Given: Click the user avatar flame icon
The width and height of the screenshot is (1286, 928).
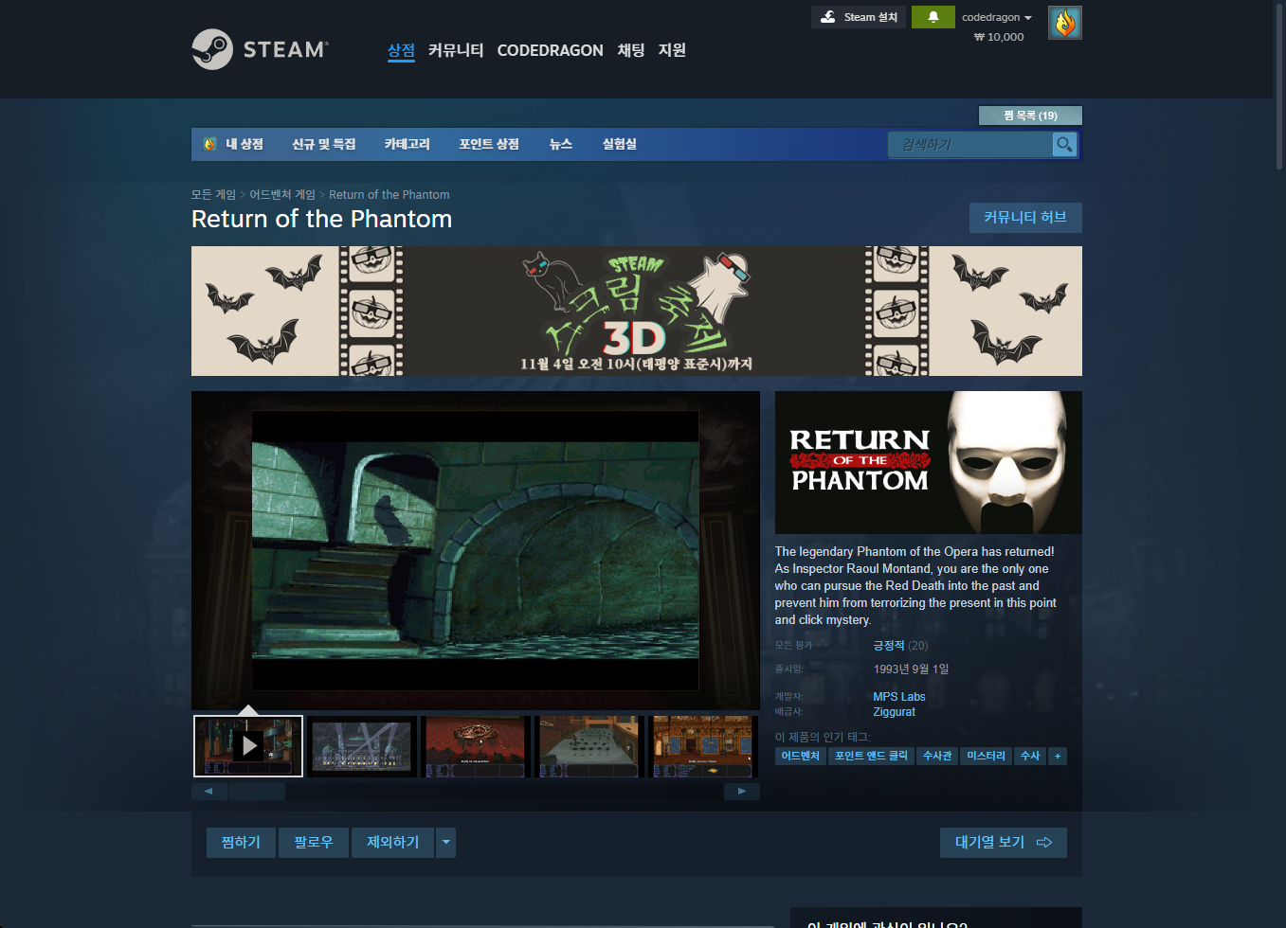Looking at the screenshot, I should tap(1064, 23).
